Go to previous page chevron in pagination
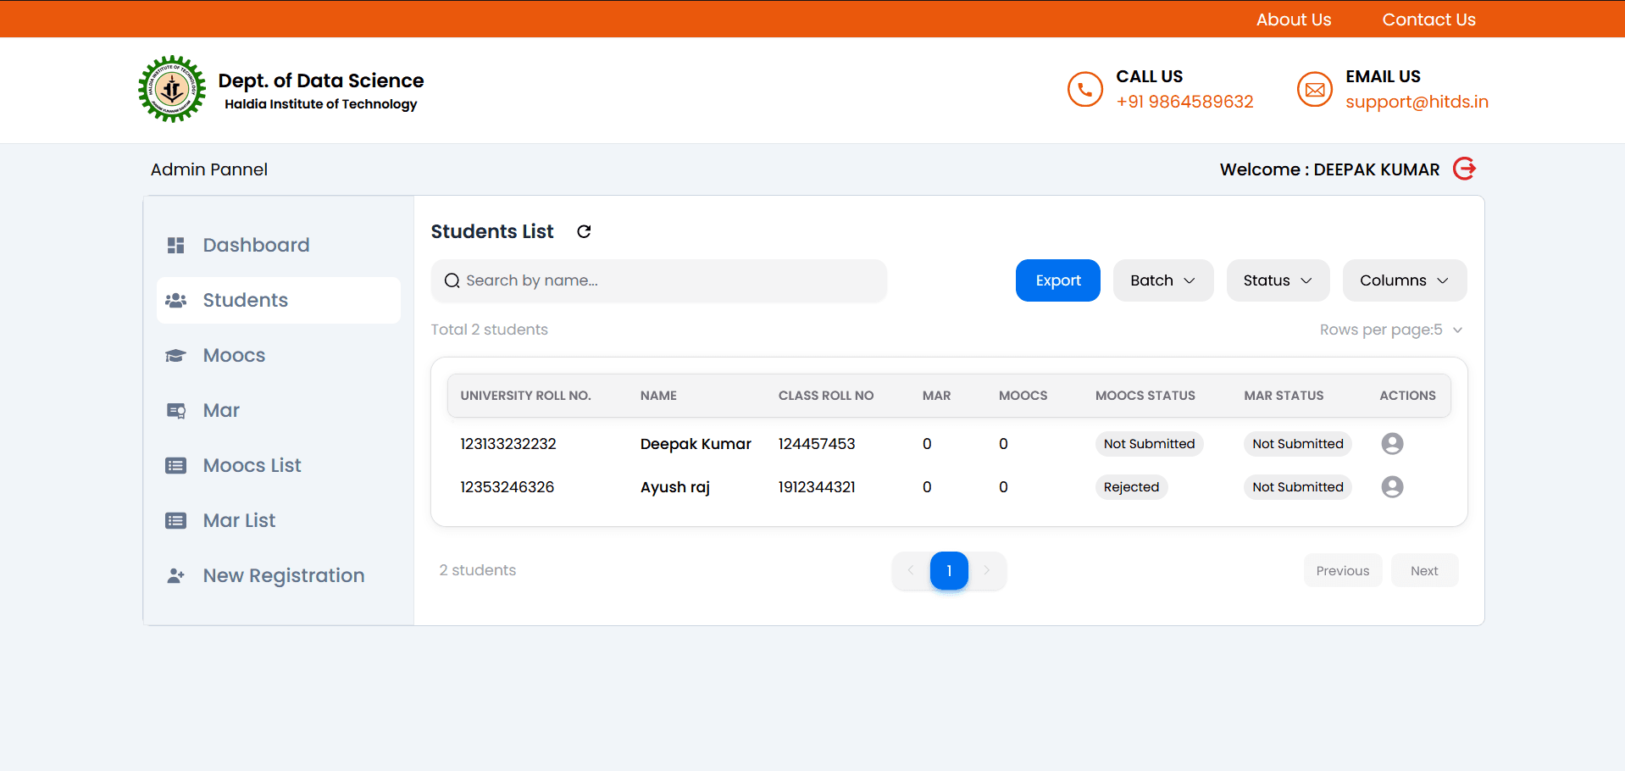Image resolution: width=1625 pixels, height=771 pixels. click(911, 570)
